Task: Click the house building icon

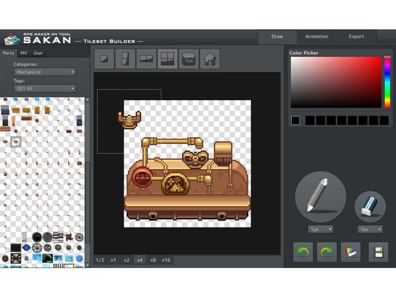Action: point(210,59)
